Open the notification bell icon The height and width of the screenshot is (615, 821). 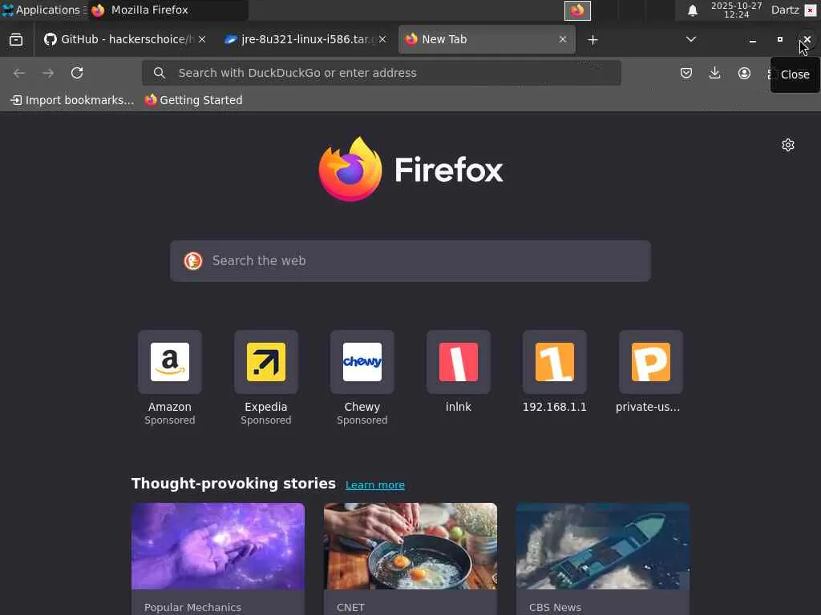click(x=692, y=10)
